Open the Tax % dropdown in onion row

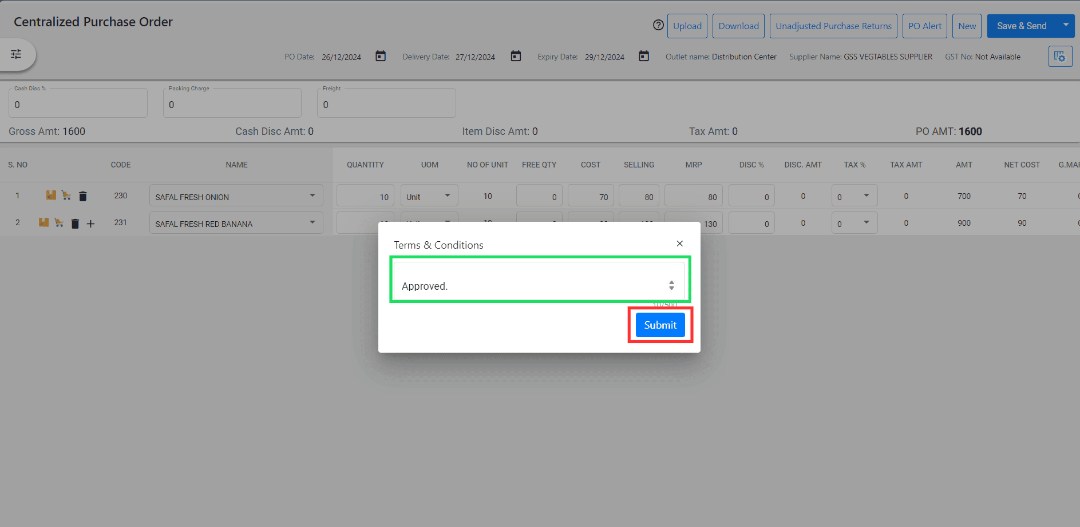click(x=854, y=195)
